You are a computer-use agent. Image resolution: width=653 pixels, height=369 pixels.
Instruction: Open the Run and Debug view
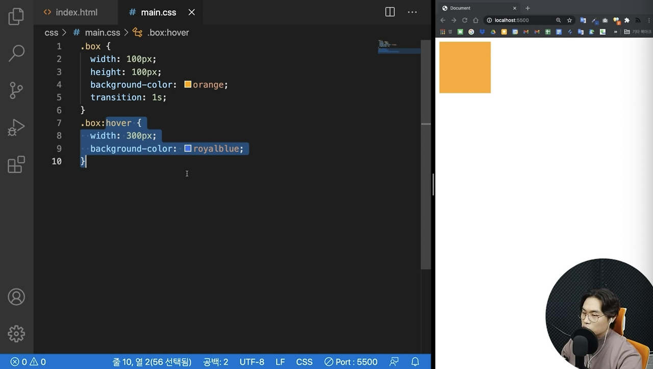[16, 128]
